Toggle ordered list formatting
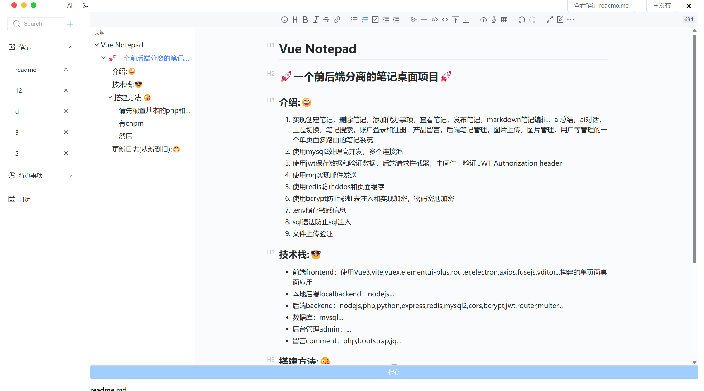This screenshot has height=391, width=704. coord(365,20)
